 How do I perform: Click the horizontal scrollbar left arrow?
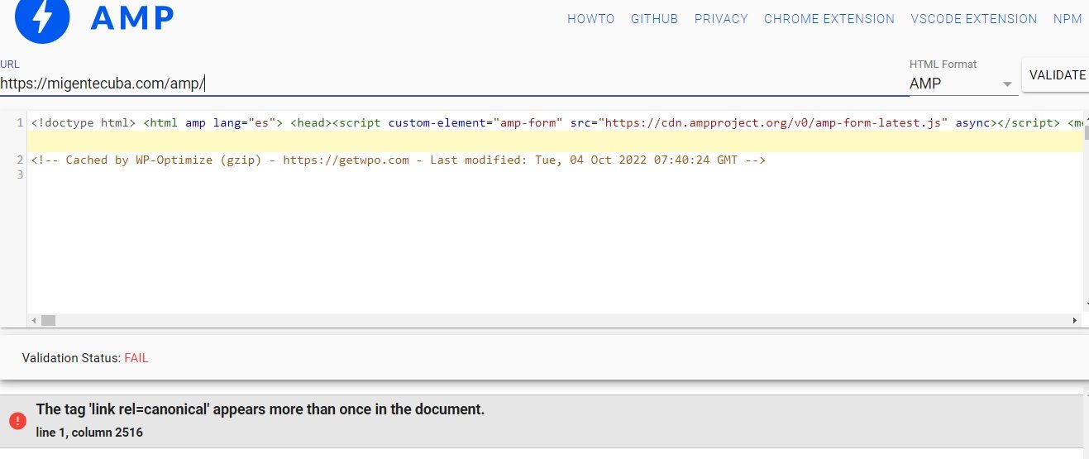[34, 320]
